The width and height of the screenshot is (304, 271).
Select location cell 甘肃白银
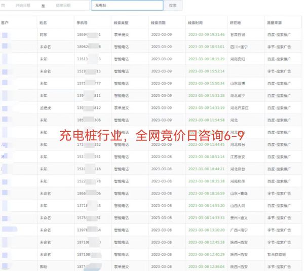tap(238, 35)
